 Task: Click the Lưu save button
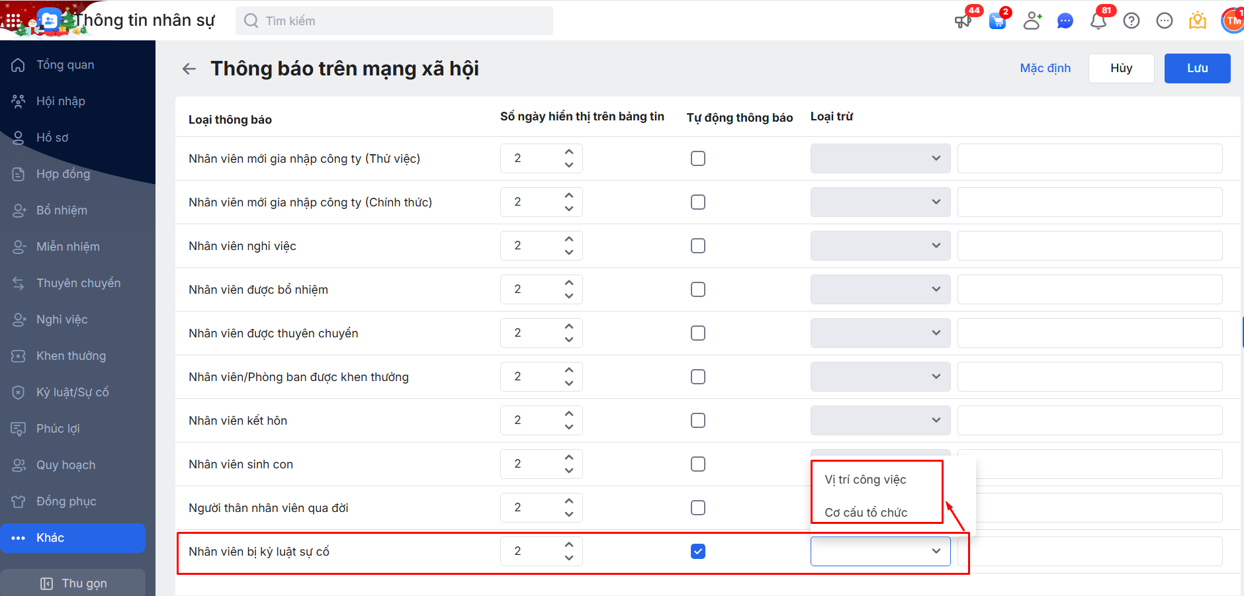point(1197,68)
